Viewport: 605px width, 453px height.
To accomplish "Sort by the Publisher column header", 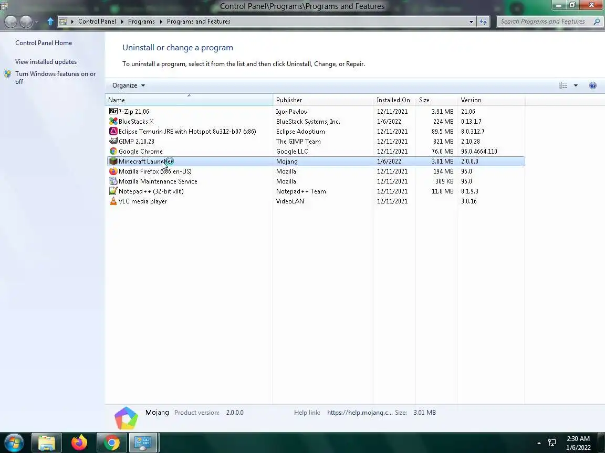I will (x=323, y=100).
